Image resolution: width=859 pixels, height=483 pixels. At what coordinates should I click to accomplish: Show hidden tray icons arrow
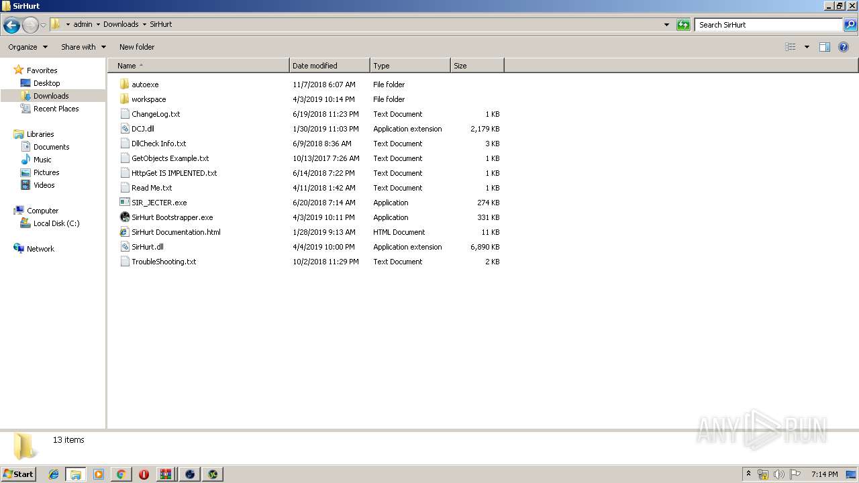point(748,474)
